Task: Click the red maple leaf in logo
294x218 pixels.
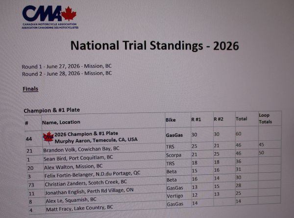Action: point(69,14)
